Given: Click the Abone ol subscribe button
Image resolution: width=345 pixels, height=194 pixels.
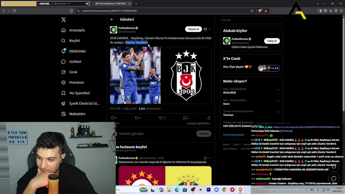Looking at the screenshot, I should [x=193, y=29].
